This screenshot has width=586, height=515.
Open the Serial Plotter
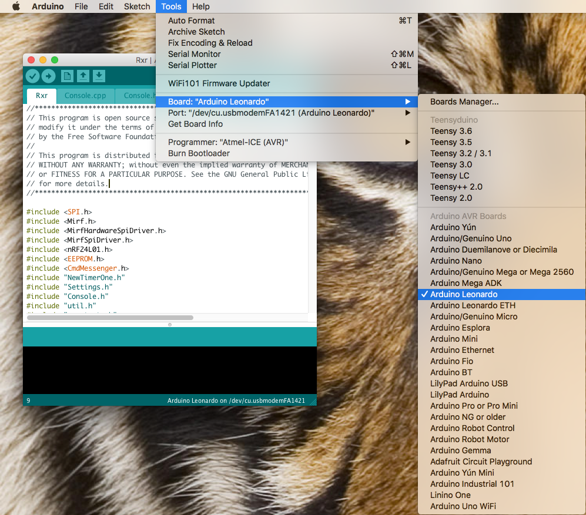287,65
